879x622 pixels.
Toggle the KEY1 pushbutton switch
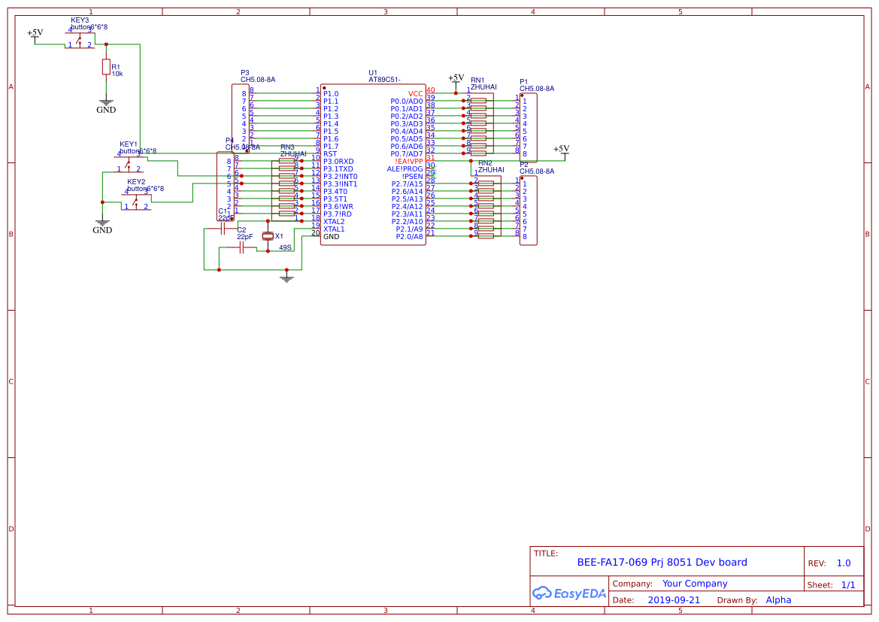pos(129,164)
